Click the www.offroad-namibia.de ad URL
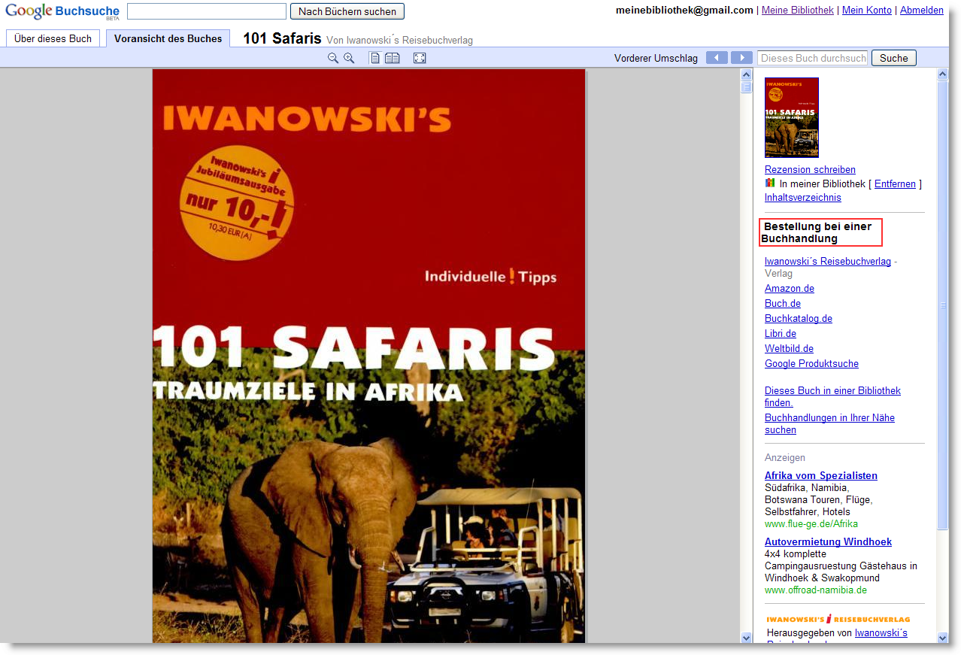The image size is (961, 655). coord(816,590)
